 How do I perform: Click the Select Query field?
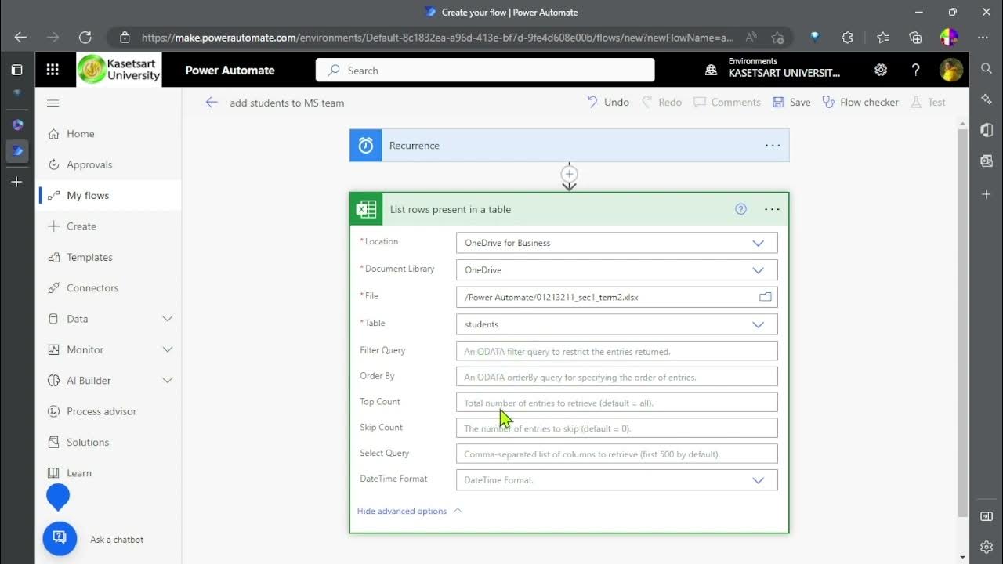tap(617, 454)
